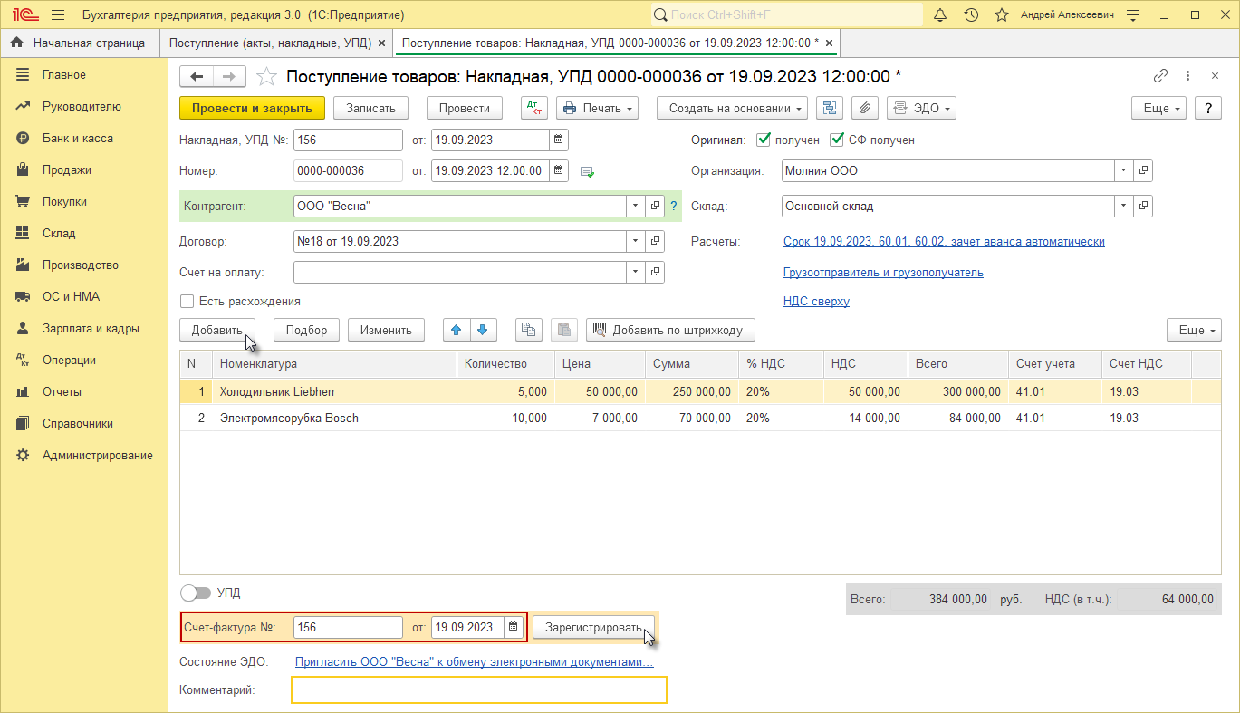Enable the Есть расхождения checkbox
The width and height of the screenshot is (1240, 713).
(187, 302)
